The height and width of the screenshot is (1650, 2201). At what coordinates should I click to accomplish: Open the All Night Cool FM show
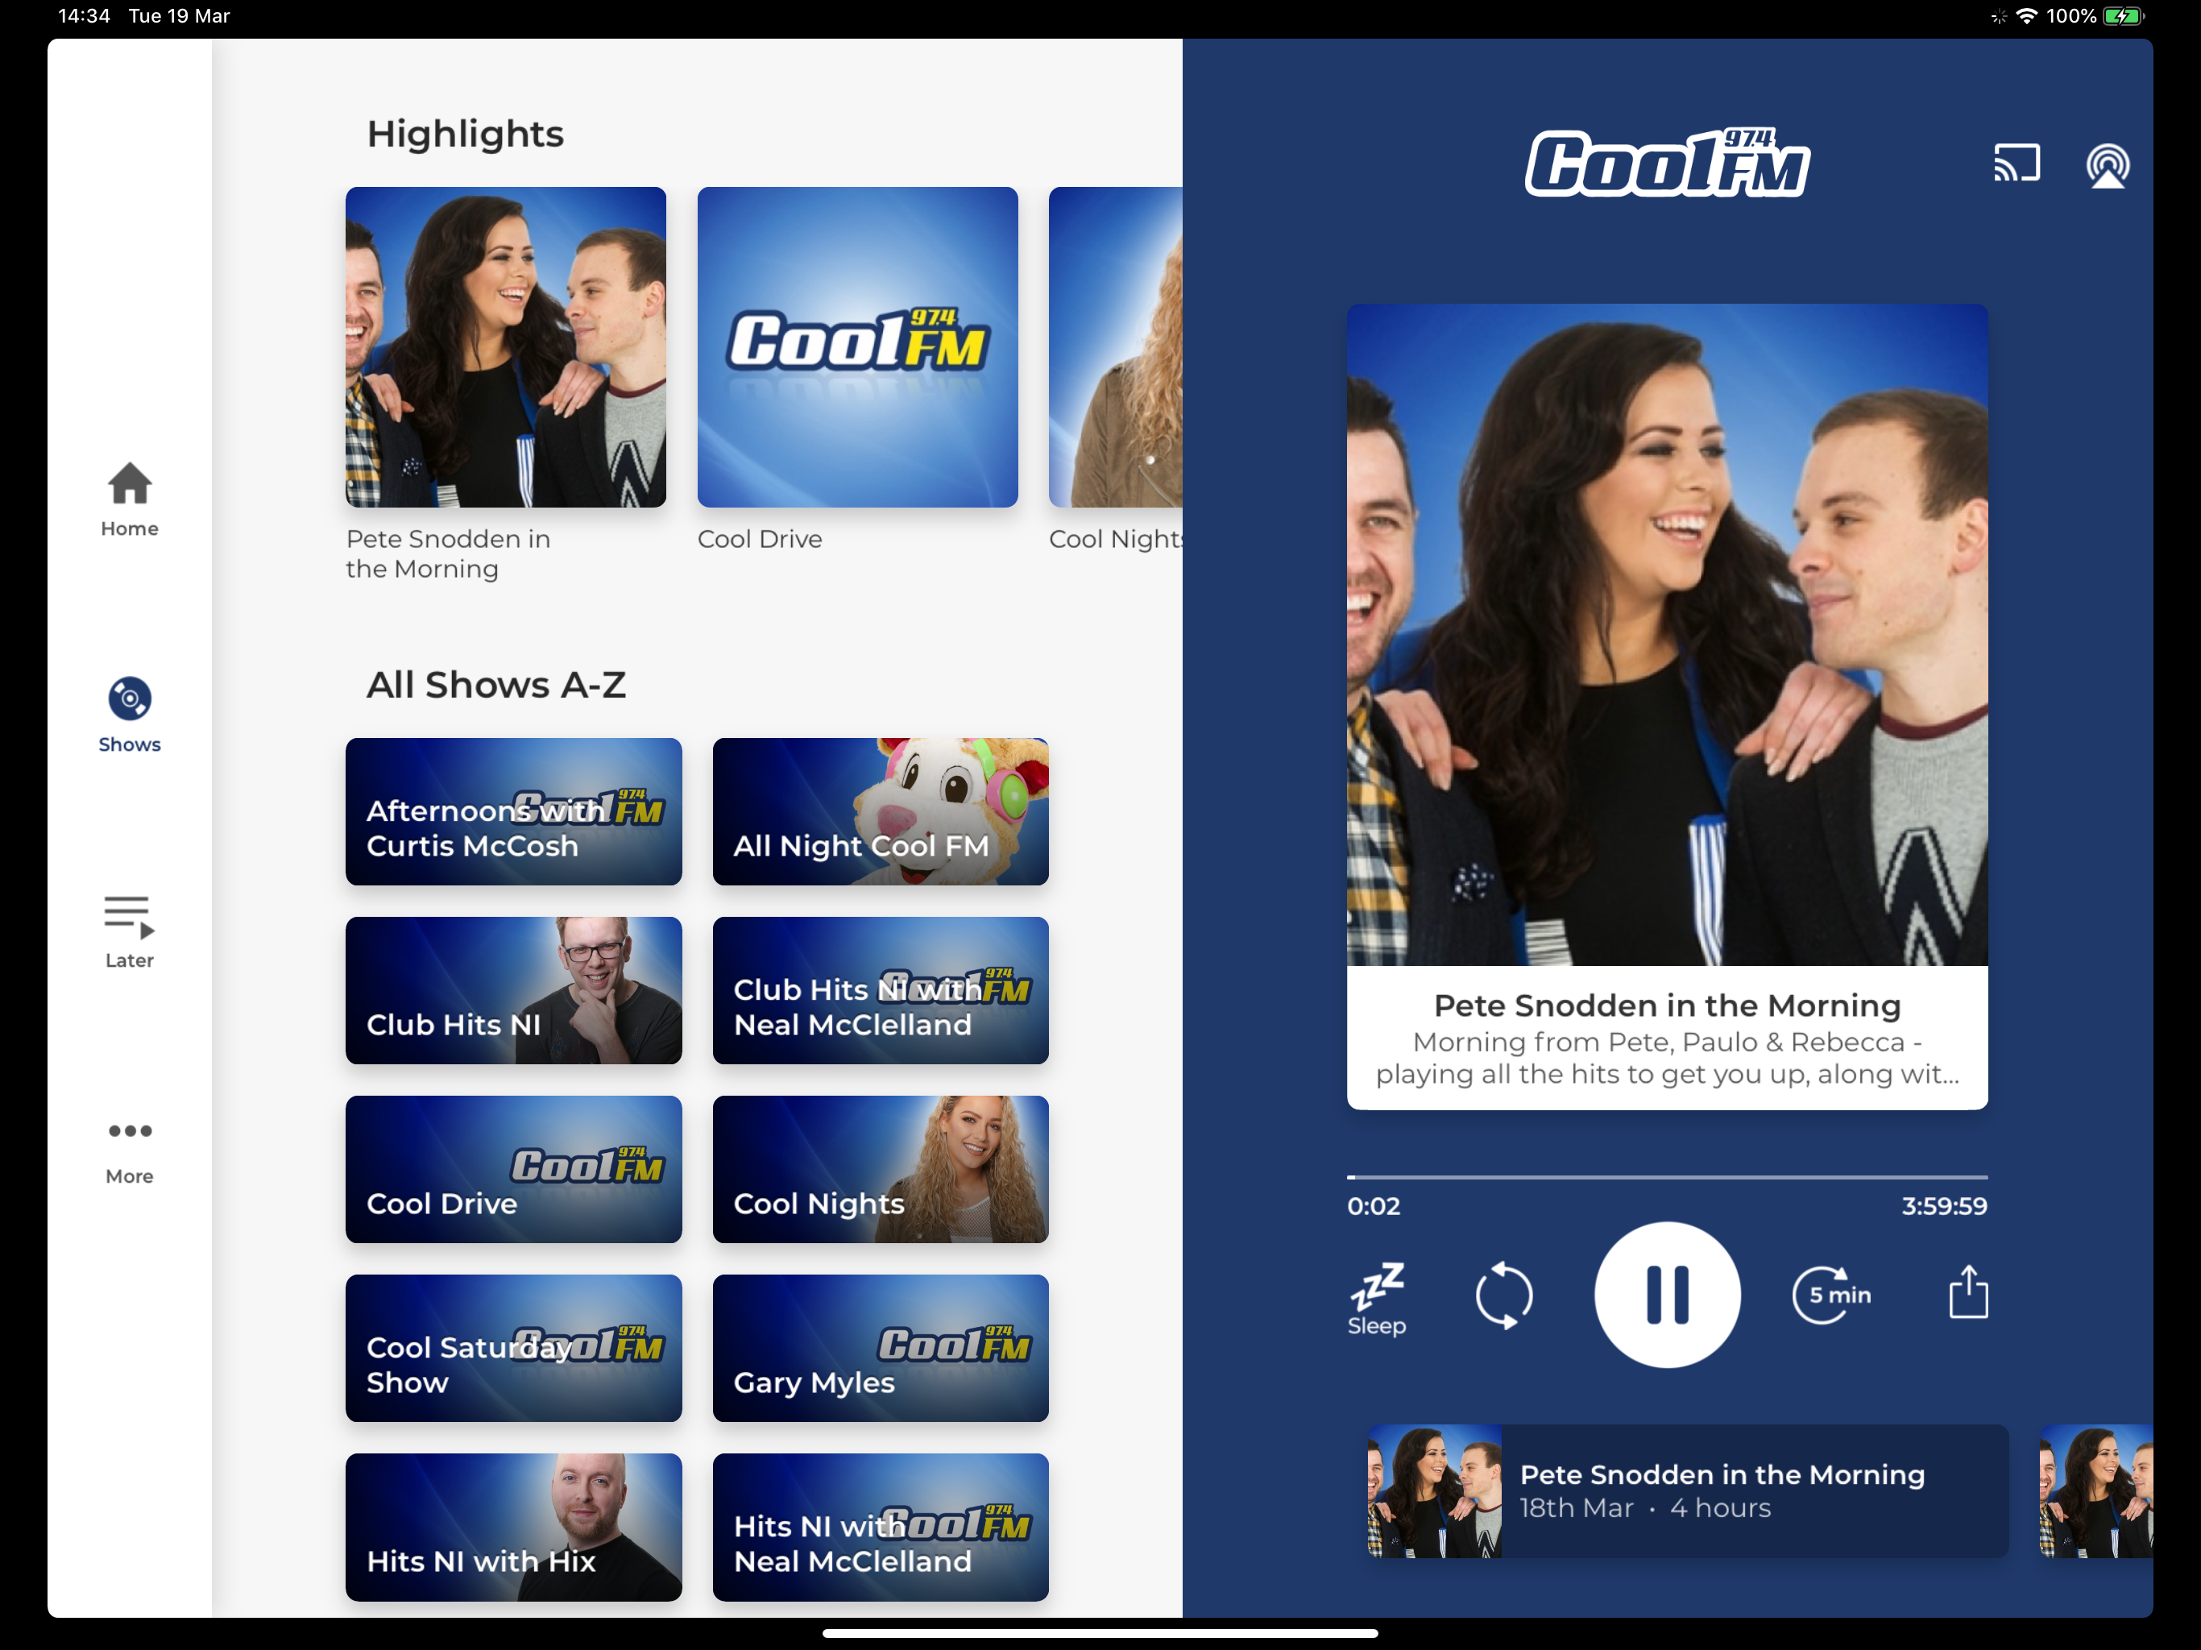(x=881, y=811)
